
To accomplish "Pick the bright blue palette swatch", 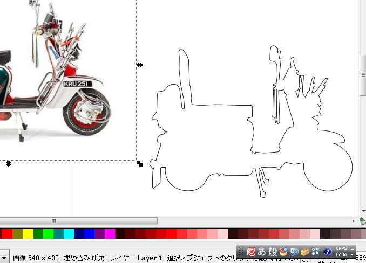I will pos(90,234).
